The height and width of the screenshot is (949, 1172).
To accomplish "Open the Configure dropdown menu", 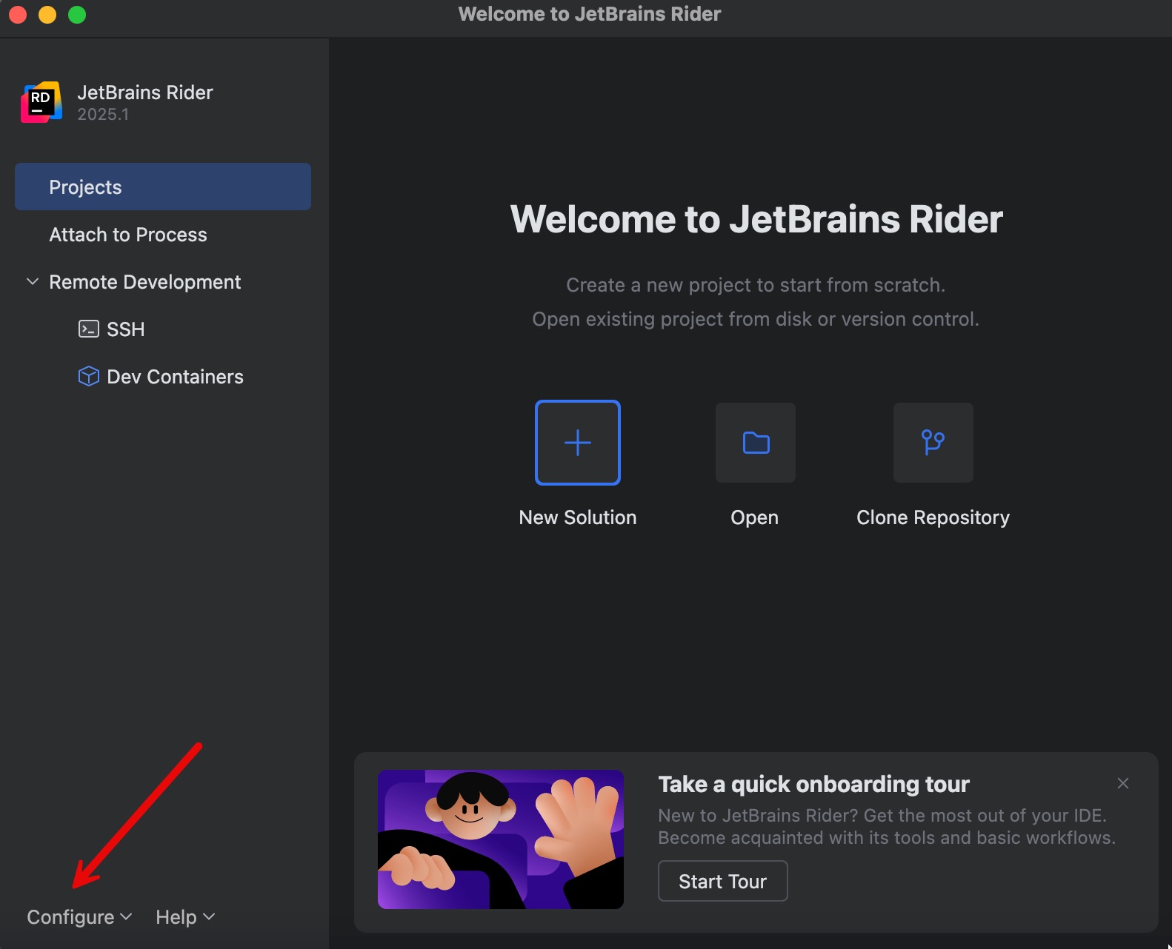I will pyautogui.click(x=79, y=917).
